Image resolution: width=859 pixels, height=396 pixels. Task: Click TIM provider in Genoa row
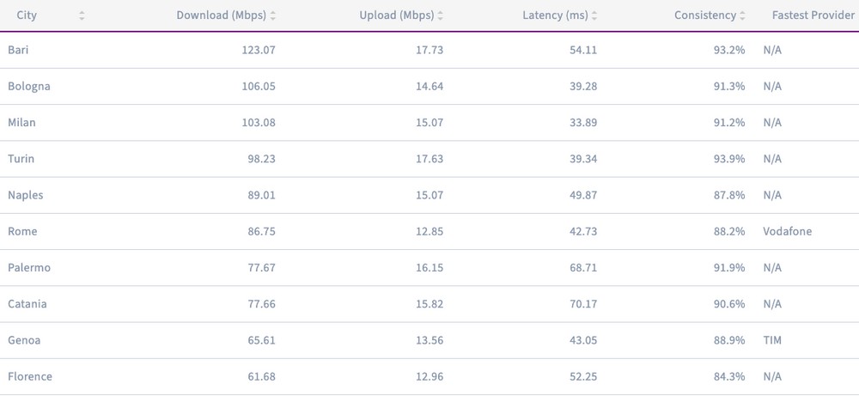pyautogui.click(x=772, y=340)
